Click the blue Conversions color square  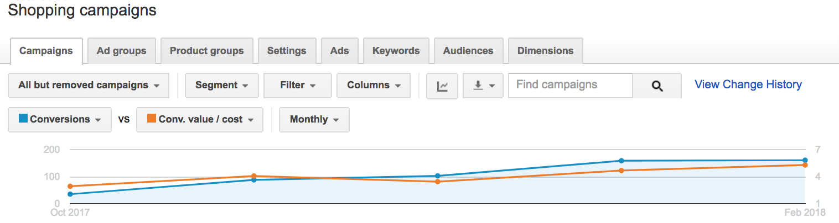click(x=23, y=118)
